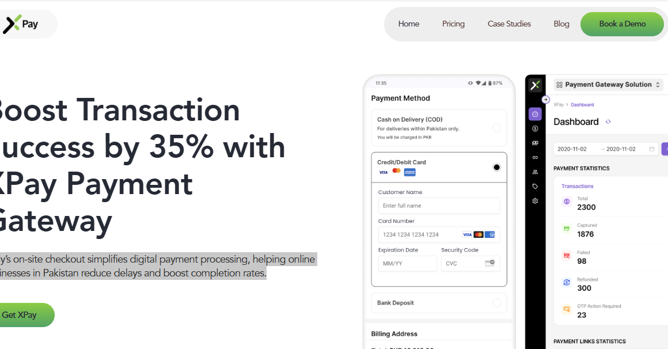
Task: Select Cash on Delivery radio button
Action: point(496,128)
